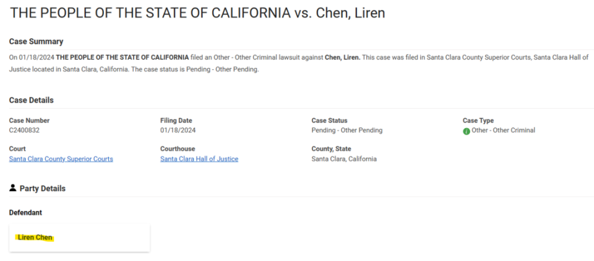Click the Case Summary section heading
Screen dimensions: 594x261
click(36, 41)
